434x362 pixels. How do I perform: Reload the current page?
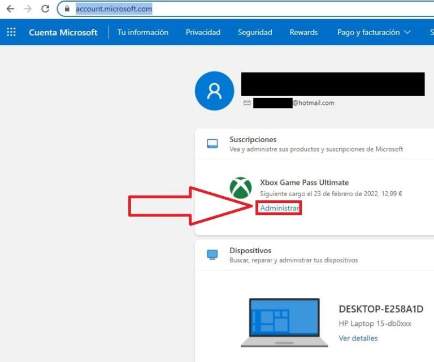coord(45,9)
